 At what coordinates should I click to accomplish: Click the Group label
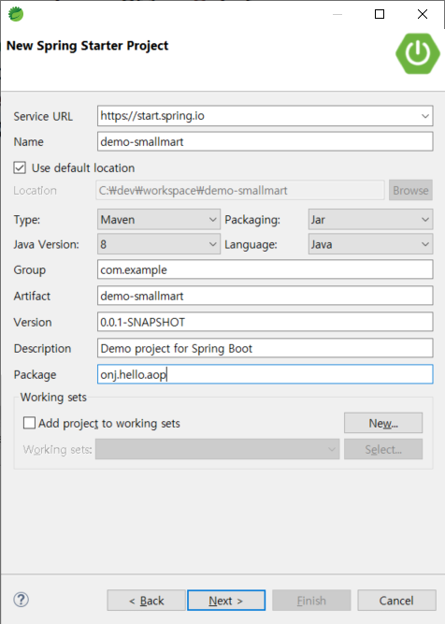[29, 270]
